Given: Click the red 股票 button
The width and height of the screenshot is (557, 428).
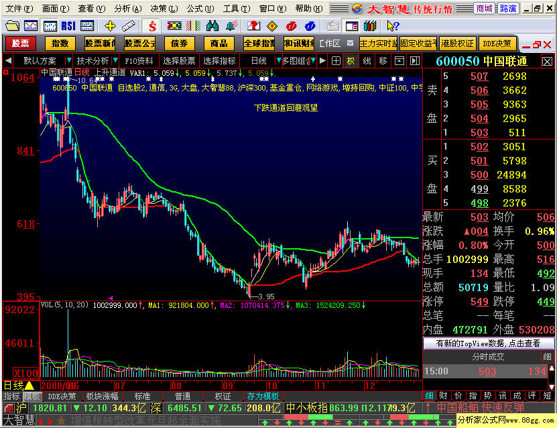Looking at the screenshot, I should (x=20, y=44).
